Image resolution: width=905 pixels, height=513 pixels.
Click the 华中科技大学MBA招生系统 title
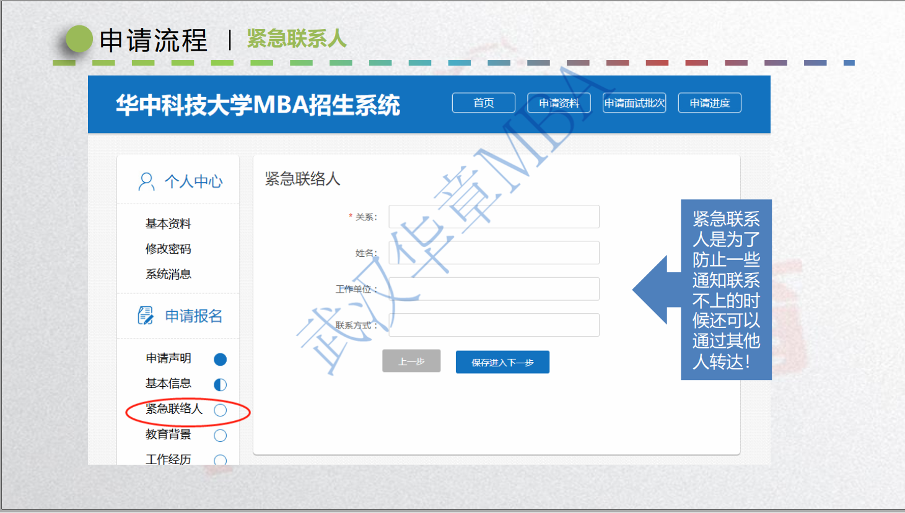click(258, 105)
